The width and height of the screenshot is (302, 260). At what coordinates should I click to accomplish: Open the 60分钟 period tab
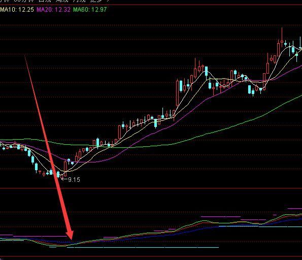24,1
